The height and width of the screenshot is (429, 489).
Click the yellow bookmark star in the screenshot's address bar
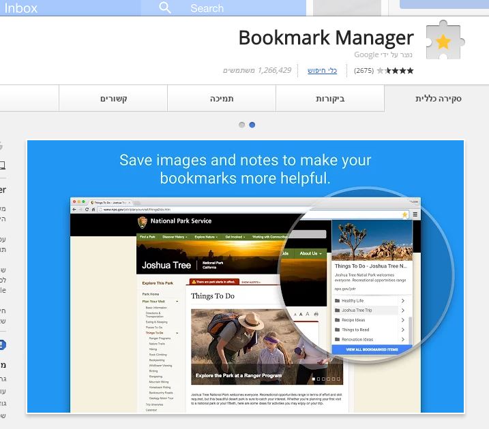pyautogui.click(x=405, y=214)
